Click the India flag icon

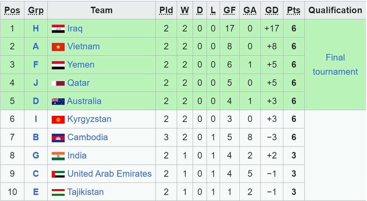tap(58, 156)
